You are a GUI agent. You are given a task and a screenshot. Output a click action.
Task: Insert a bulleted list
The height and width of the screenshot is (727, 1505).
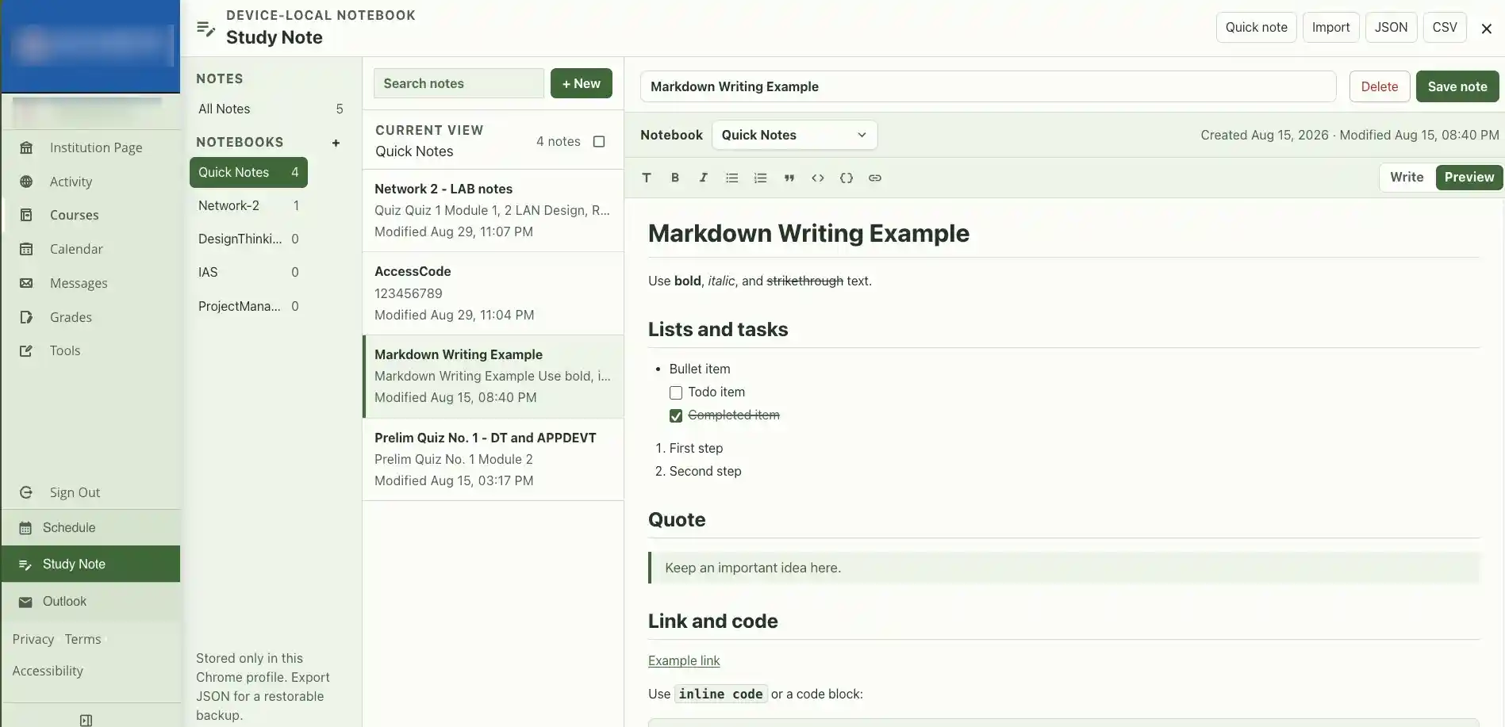[x=731, y=178]
